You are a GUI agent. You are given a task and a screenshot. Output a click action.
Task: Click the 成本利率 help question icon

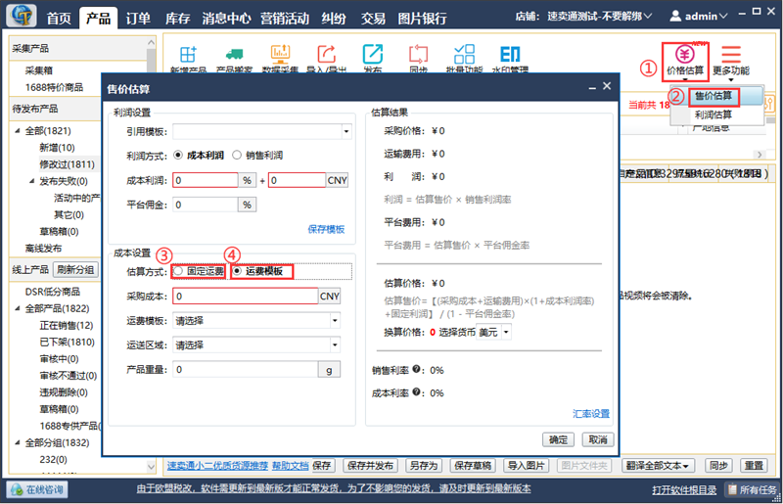pyautogui.click(x=416, y=392)
